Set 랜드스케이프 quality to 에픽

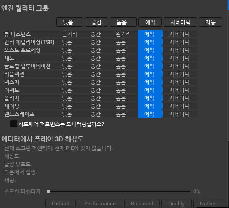tap(150, 114)
